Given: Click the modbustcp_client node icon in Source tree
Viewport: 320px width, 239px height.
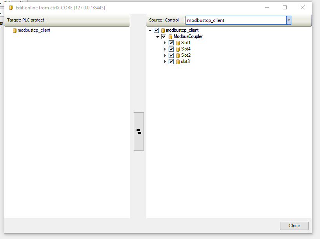Looking at the screenshot, I should coord(163,31).
